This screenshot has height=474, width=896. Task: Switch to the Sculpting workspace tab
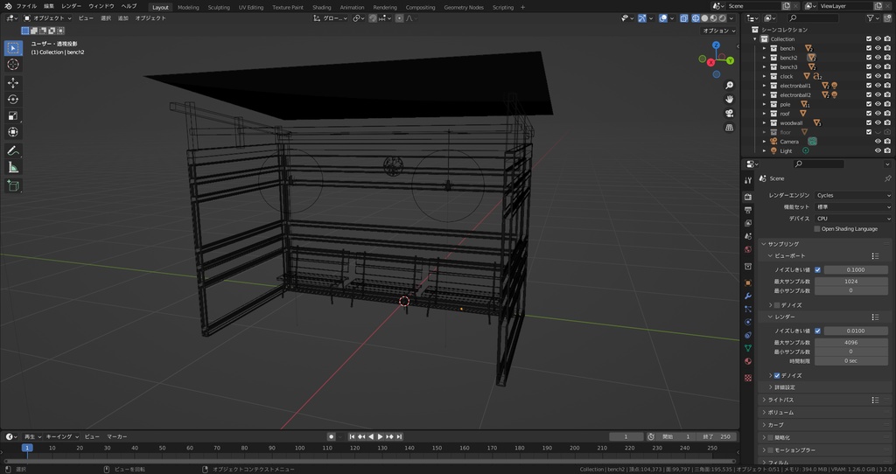(219, 7)
